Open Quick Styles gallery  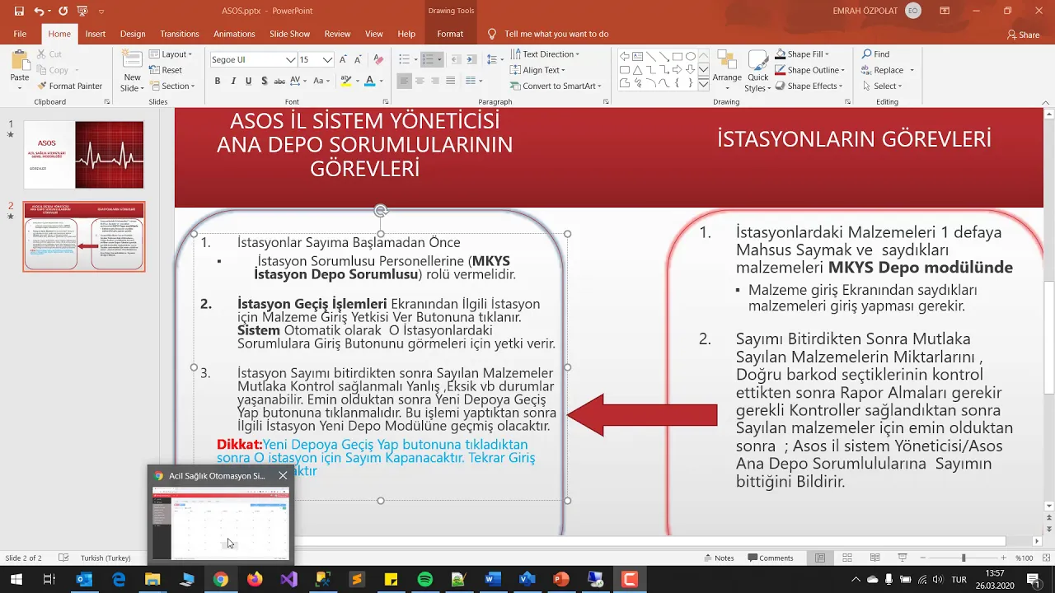coord(757,72)
